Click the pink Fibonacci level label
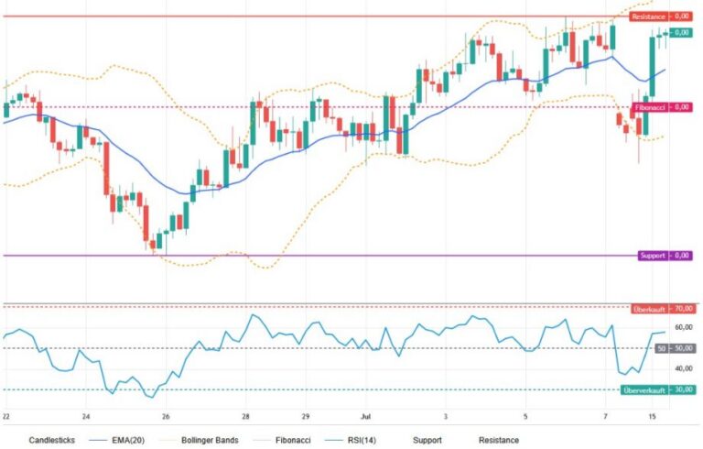Screen dimensions: 703x449 pos(662,107)
